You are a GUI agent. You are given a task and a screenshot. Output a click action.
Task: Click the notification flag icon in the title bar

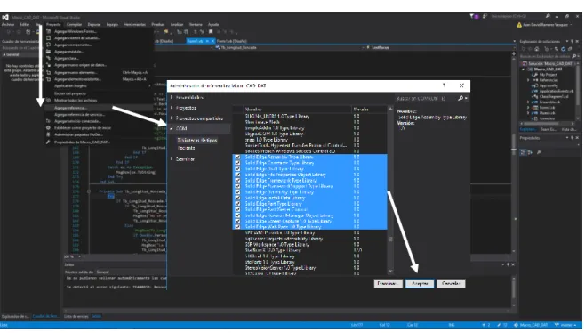pyautogui.click(x=471, y=16)
